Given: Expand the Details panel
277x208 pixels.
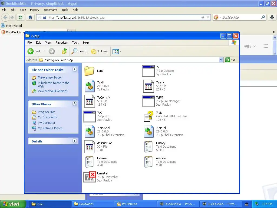Looking at the screenshot, I should pyautogui.click(x=75, y=141).
